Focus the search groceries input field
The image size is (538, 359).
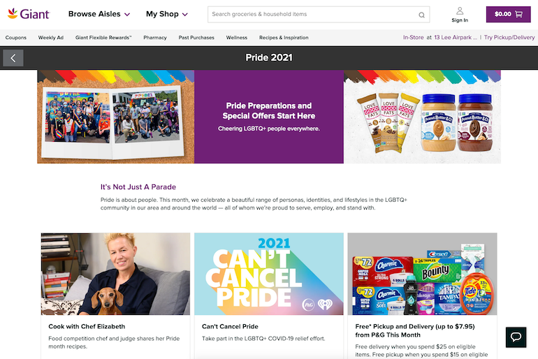[x=313, y=15]
